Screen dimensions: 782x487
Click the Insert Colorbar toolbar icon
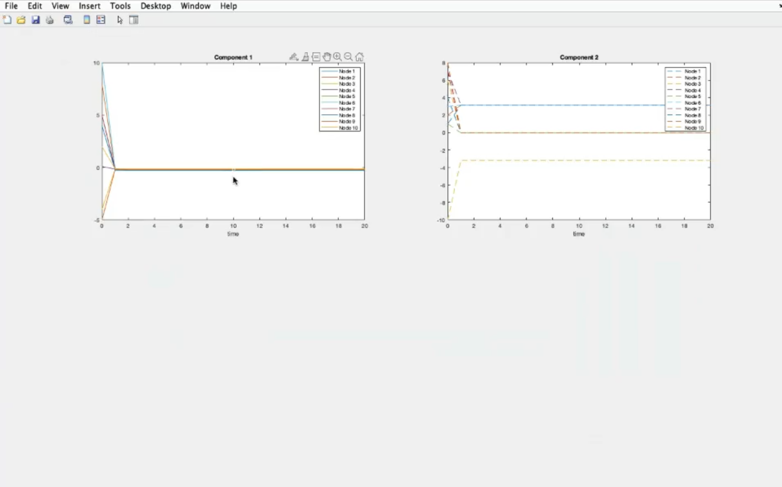(x=86, y=20)
